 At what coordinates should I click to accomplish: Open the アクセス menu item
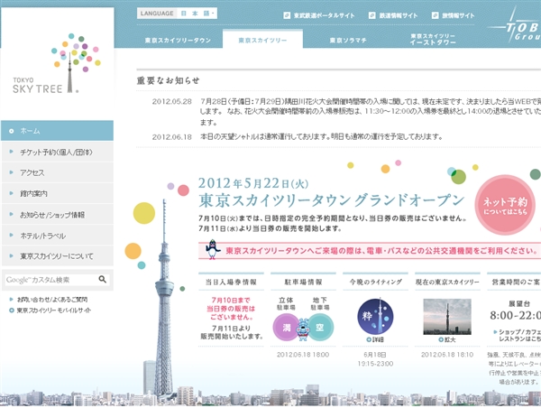(x=58, y=172)
